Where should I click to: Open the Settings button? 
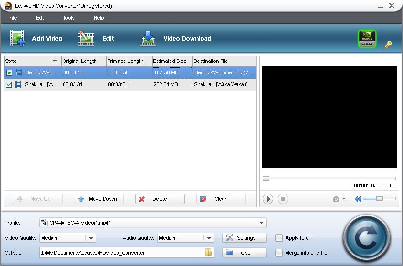tap(244, 238)
